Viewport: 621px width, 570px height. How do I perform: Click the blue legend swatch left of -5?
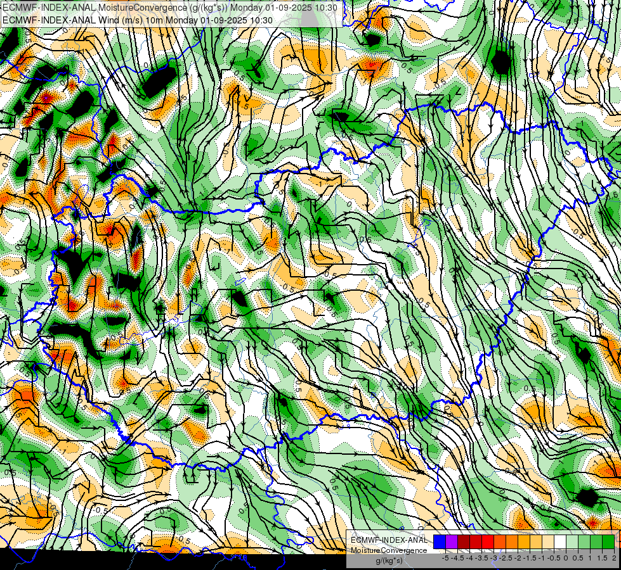(440, 541)
